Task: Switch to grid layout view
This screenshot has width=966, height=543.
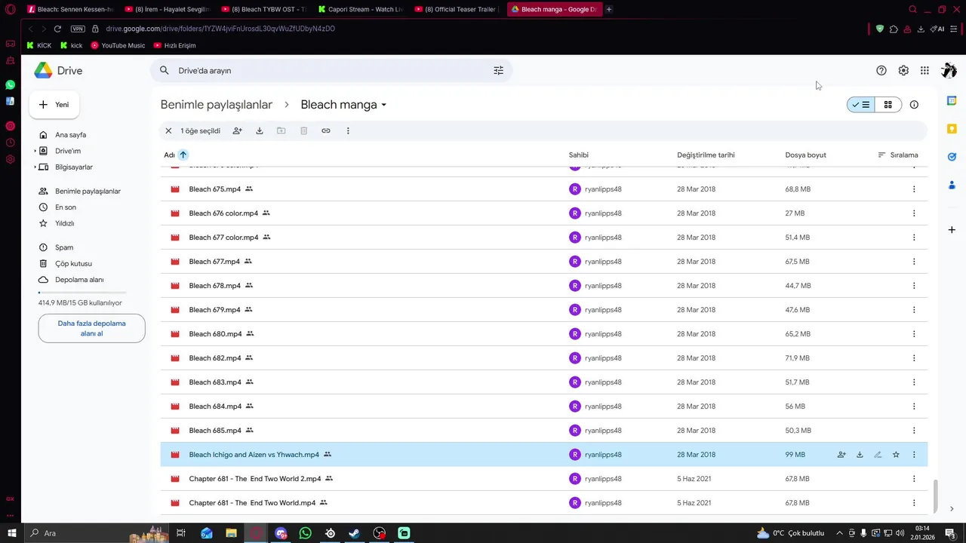Action: pos(888,105)
